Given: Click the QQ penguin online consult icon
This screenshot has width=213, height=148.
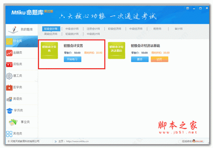Looking at the screenshot, I should point(194,141).
